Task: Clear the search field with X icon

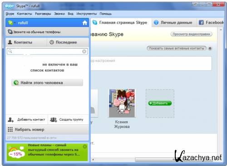Action: coord(84,52)
